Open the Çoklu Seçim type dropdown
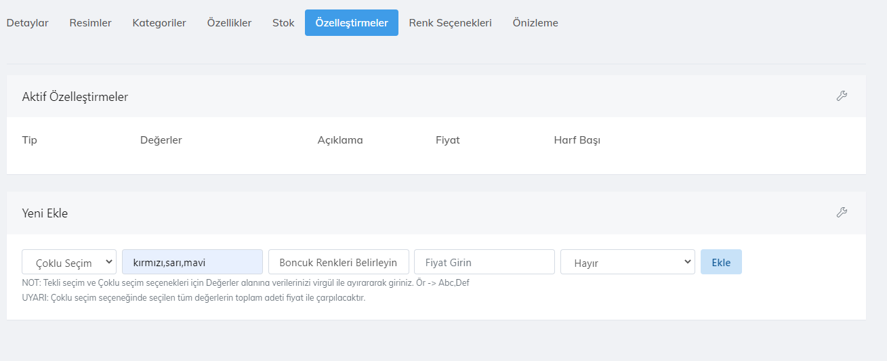Viewport: 887px width, 361px height. 69,262
